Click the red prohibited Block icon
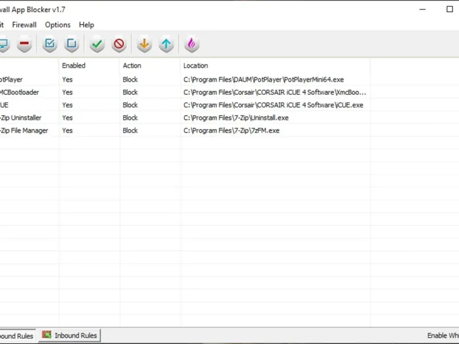This screenshot has width=459, height=344. pyautogui.click(x=119, y=44)
